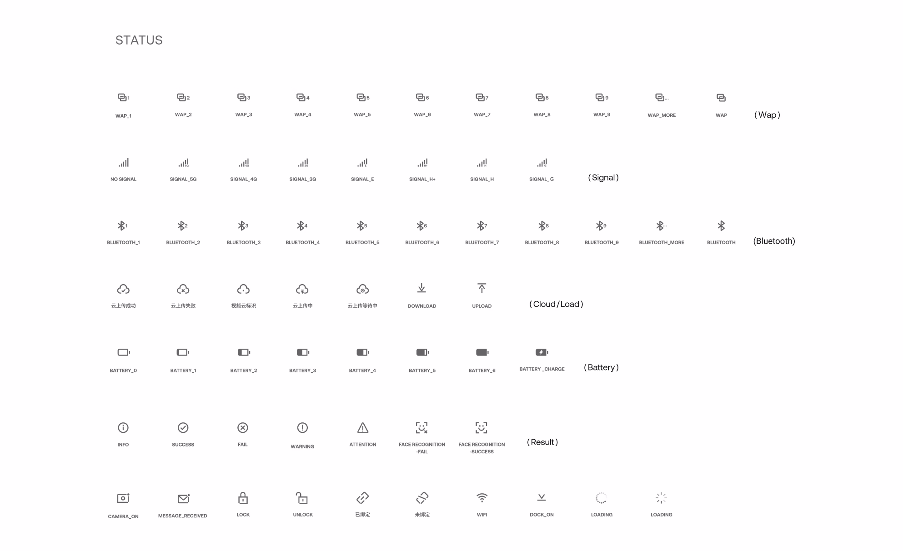Click the UNLOCK open padlock icon
Viewport: 903px width, 551px height.
[302, 498]
